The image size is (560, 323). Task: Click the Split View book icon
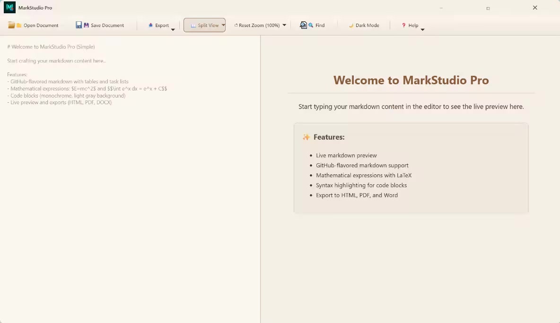click(193, 26)
